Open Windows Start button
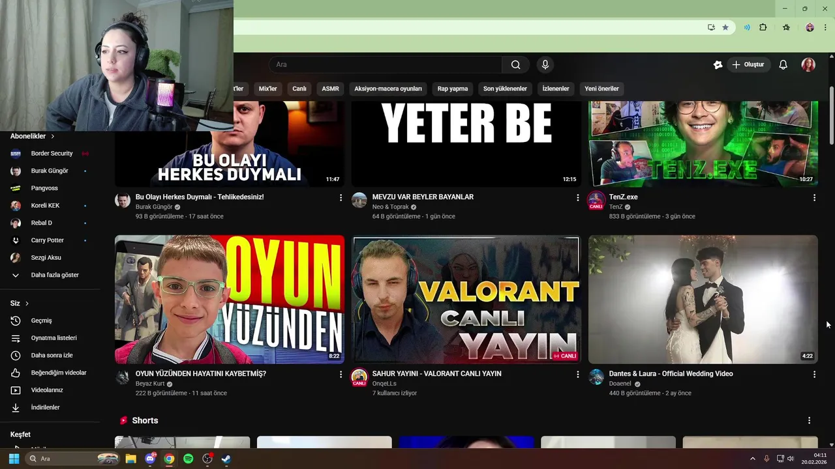The width and height of the screenshot is (835, 469). click(x=14, y=459)
